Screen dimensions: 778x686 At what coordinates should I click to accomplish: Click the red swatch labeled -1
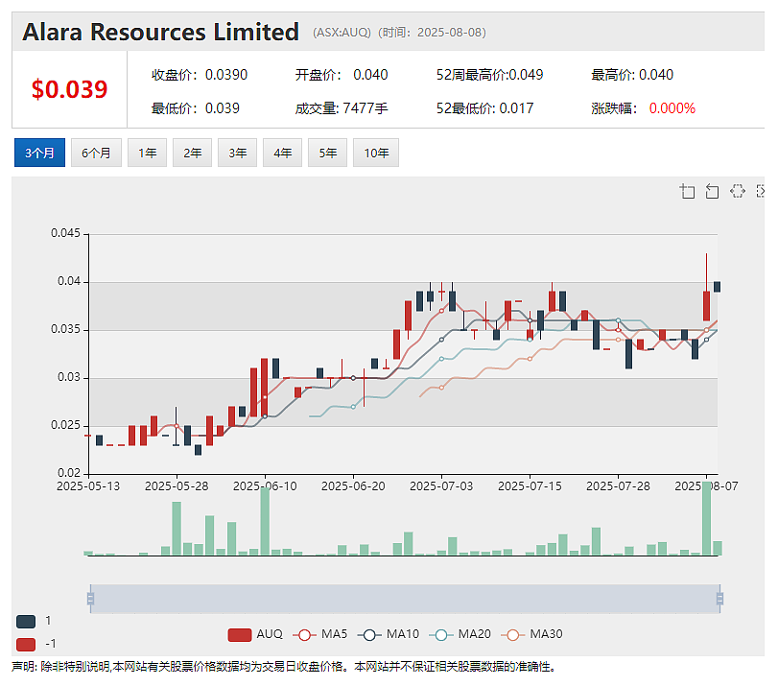pos(26,645)
